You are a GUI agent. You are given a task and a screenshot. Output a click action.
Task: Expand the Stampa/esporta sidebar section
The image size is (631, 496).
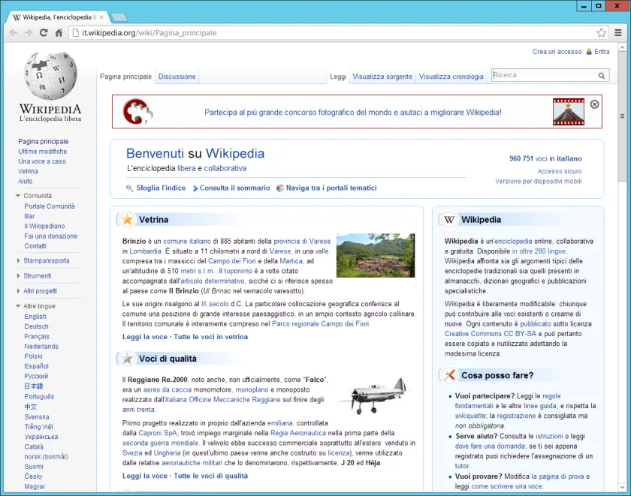(x=18, y=260)
